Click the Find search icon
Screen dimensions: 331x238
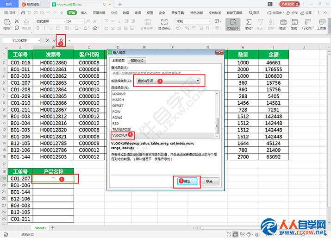(254, 13)
